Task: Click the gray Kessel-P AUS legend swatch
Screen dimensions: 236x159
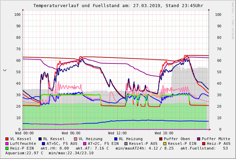Action: 126,143
